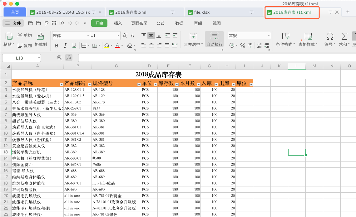Center text horizontally

coord(151,45)
